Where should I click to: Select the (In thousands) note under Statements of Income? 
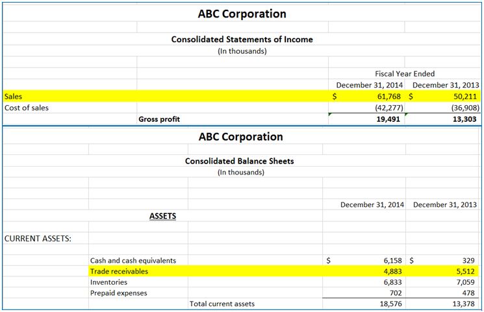coord(242,51)
